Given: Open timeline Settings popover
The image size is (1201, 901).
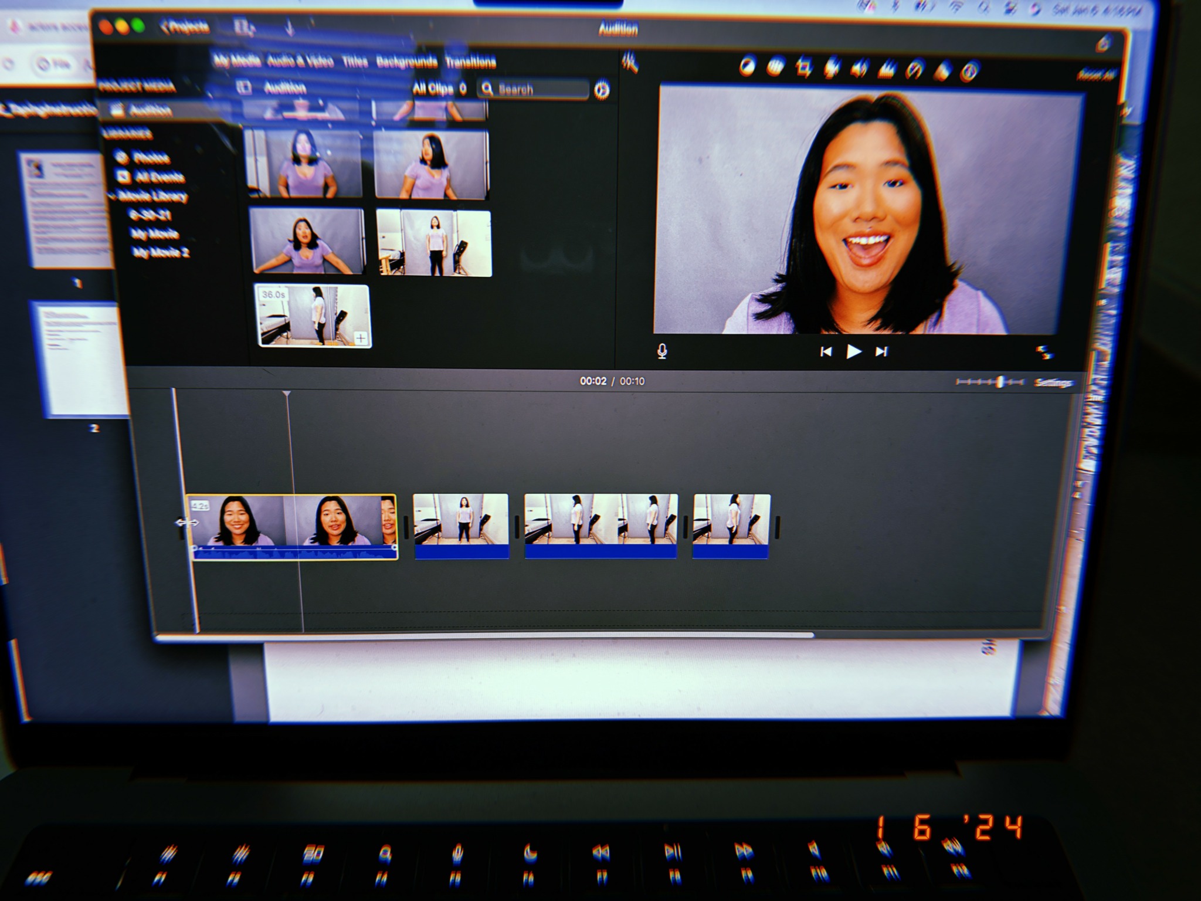Looking at the screenshot, I should (1053, 383).
